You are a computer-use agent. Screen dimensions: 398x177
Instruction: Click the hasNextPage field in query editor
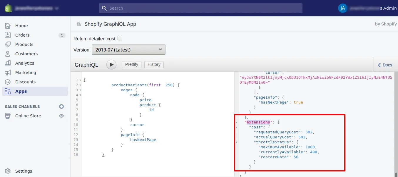tap(143, 140)
